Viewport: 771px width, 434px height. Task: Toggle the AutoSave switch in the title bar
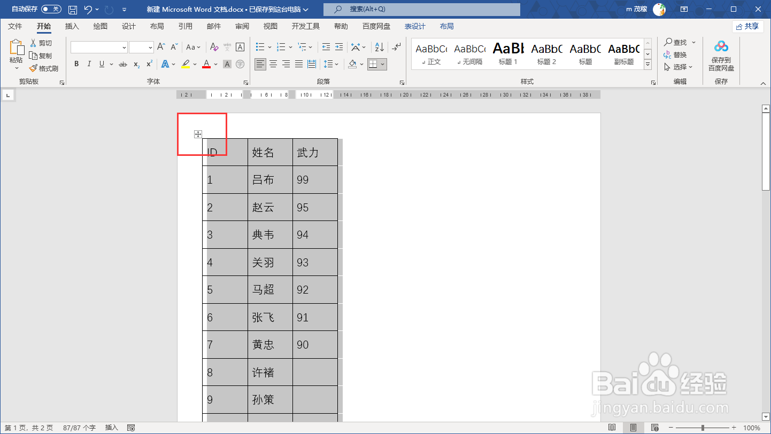point(51,9)
